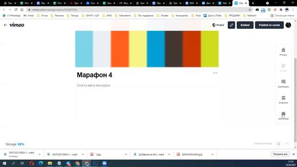Viewport: 297px width, 167px height.
Task: Open Zoom from the taskbar
Action: click(x=104, y=163)
